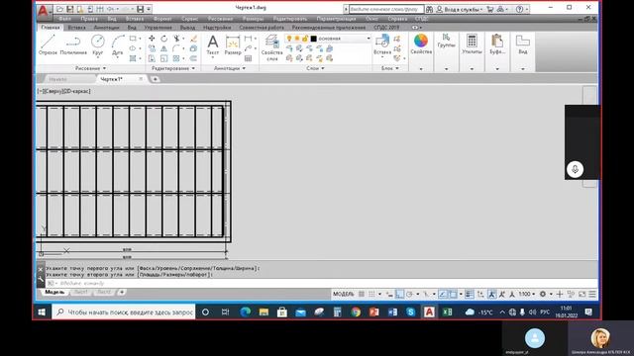This screenshot has width=634, height=356.
Task: Open the Файл menu
Action: point(64,19)
